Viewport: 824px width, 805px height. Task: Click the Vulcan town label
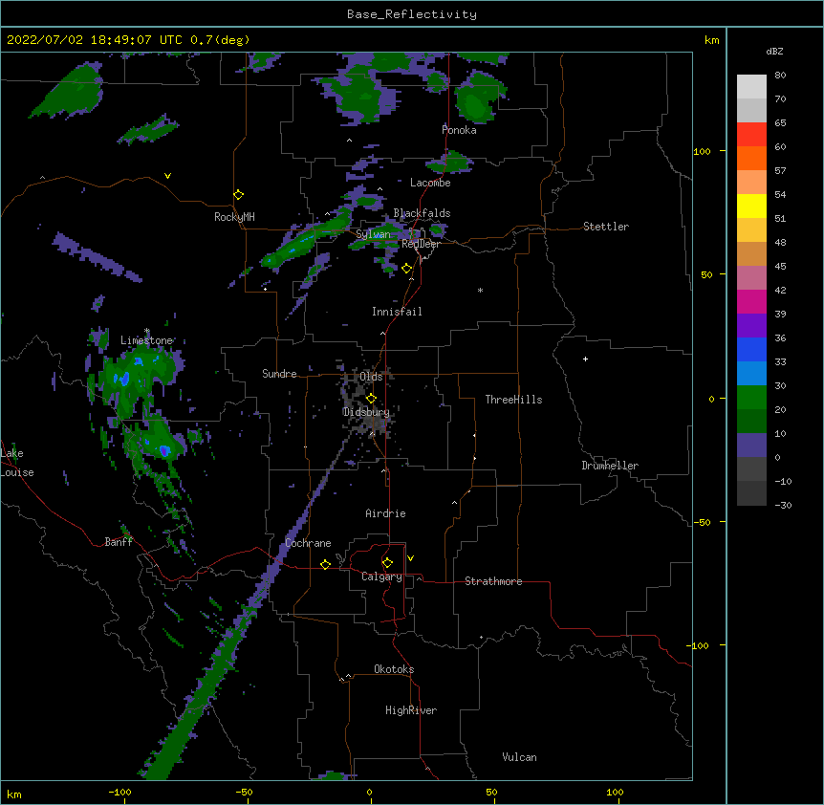519,757
